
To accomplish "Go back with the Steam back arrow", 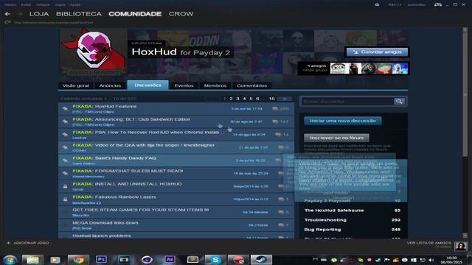I will [x=7, y=14].
